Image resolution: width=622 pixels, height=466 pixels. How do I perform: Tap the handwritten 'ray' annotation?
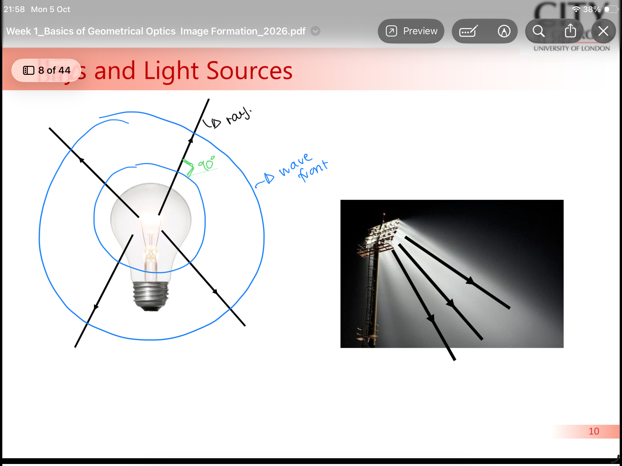tap(238, 116)
